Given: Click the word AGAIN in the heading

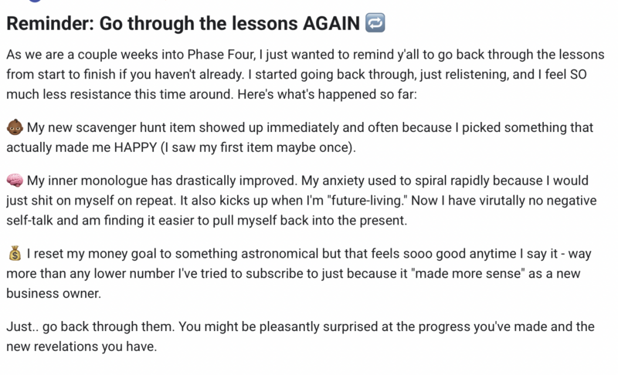Looking at the screenshot, I should 331,23.
